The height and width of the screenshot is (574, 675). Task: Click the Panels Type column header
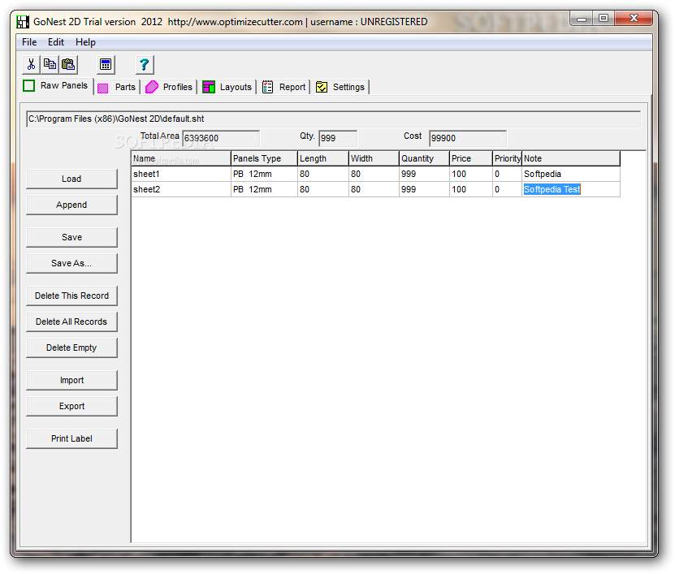pyautogui.click(x=264, y=159)
